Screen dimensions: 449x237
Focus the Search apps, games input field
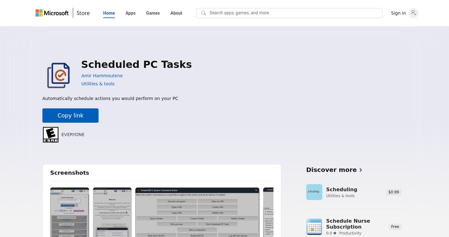tap(289, 13)
